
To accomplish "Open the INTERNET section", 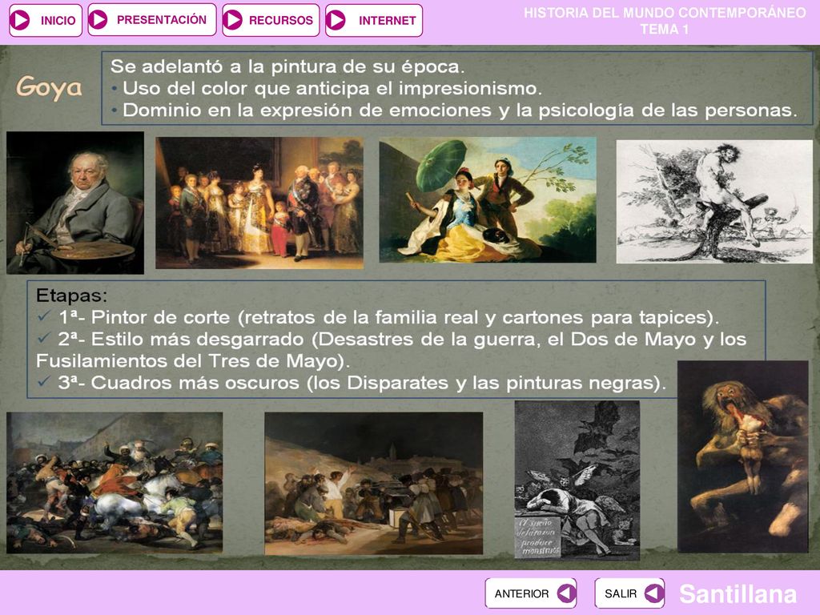I will [x=373, y=20].
